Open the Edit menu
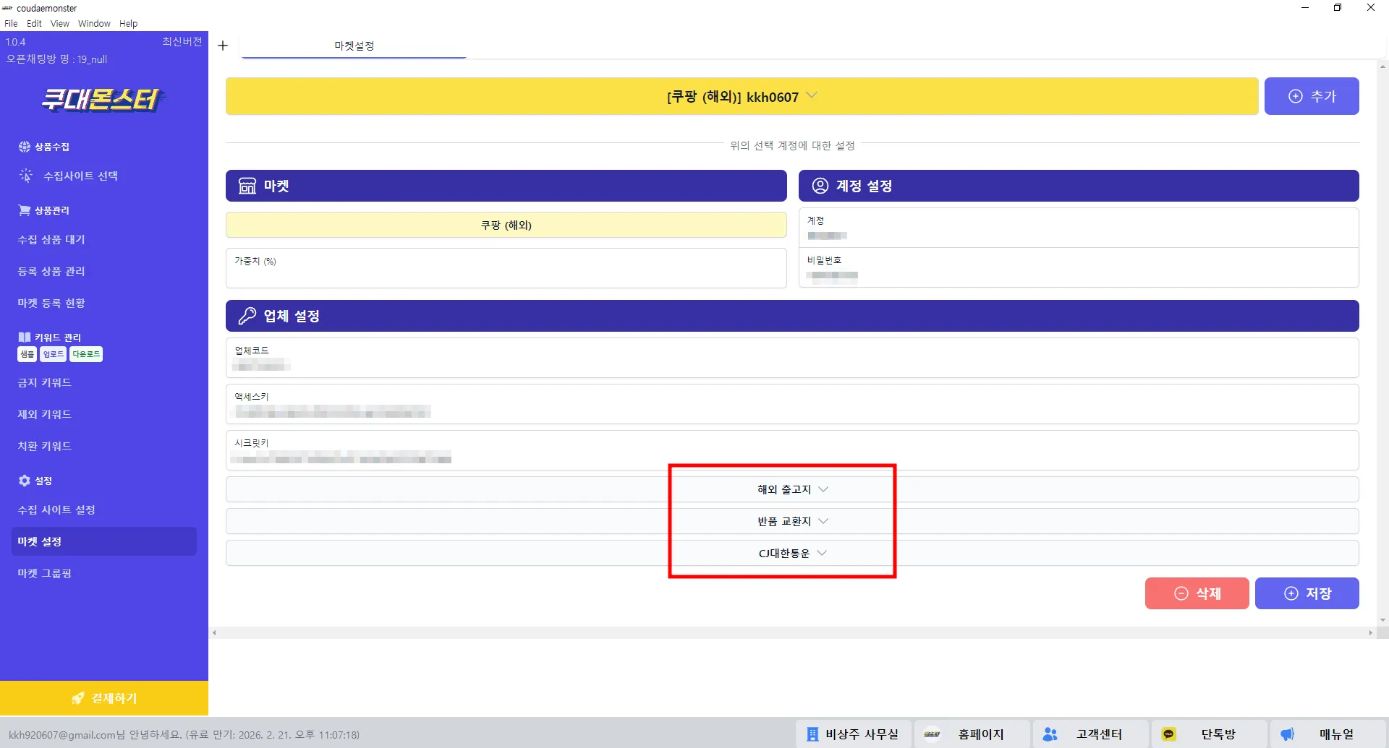This screenshot has width=1389, height=748. pos(34,23)
